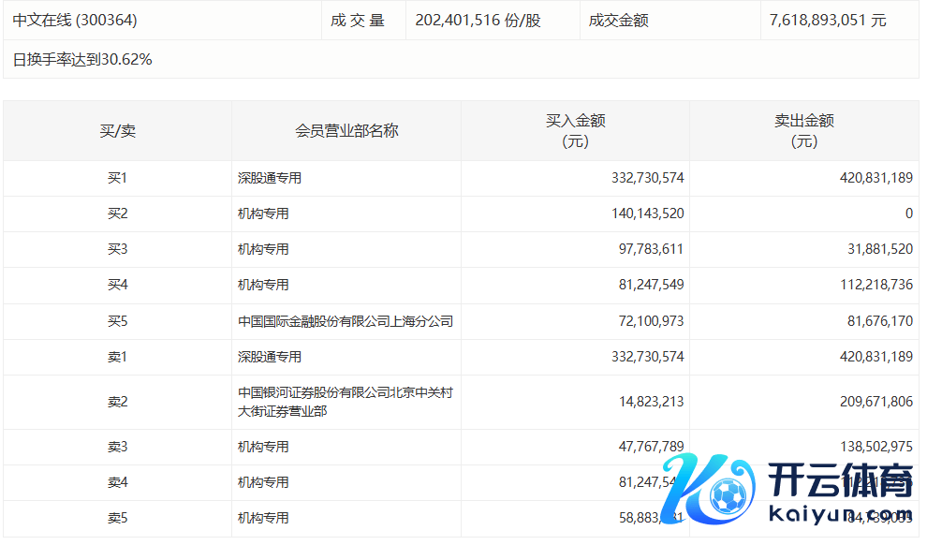Click the 成交金额 label cell
This screenshot has height=545, width=927.
tap(618, 20)
